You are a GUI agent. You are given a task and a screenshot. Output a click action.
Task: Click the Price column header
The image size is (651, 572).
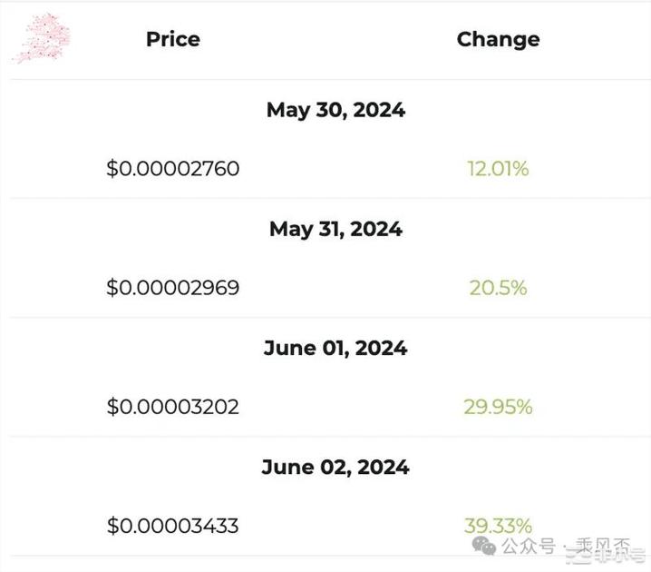(173, 39)
